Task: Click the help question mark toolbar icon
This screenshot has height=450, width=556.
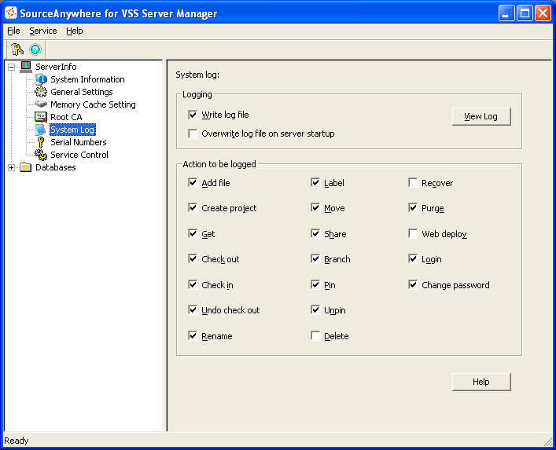Action: pos(35,49)
